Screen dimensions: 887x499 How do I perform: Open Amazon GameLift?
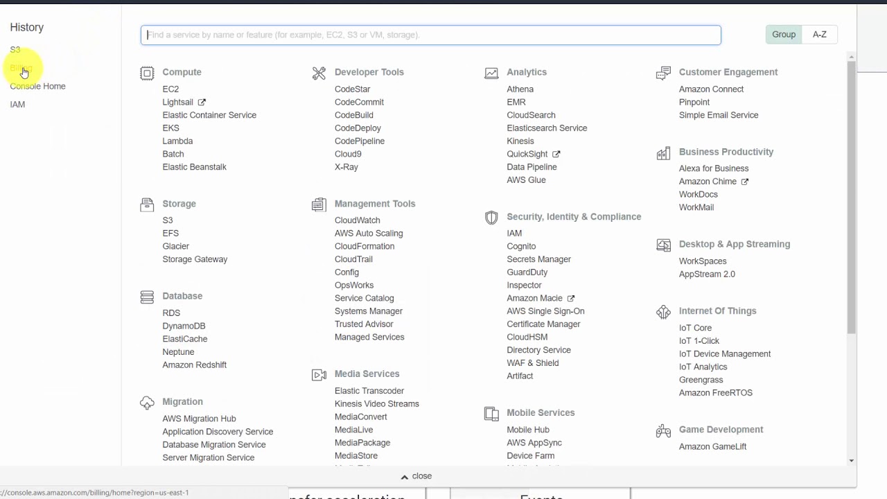click(x=712, y=446)
